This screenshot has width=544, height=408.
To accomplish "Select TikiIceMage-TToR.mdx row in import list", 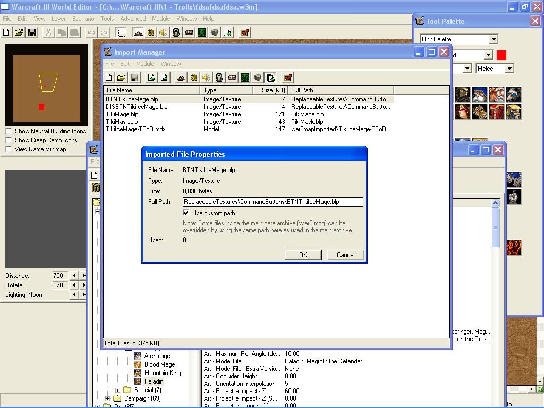I will [x=249, y=129].
